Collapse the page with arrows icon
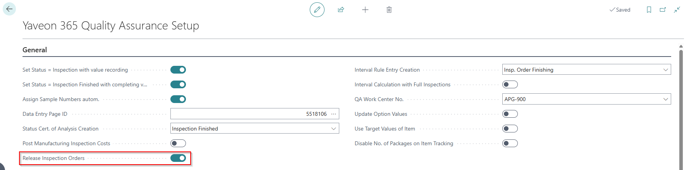 (677, 10)
